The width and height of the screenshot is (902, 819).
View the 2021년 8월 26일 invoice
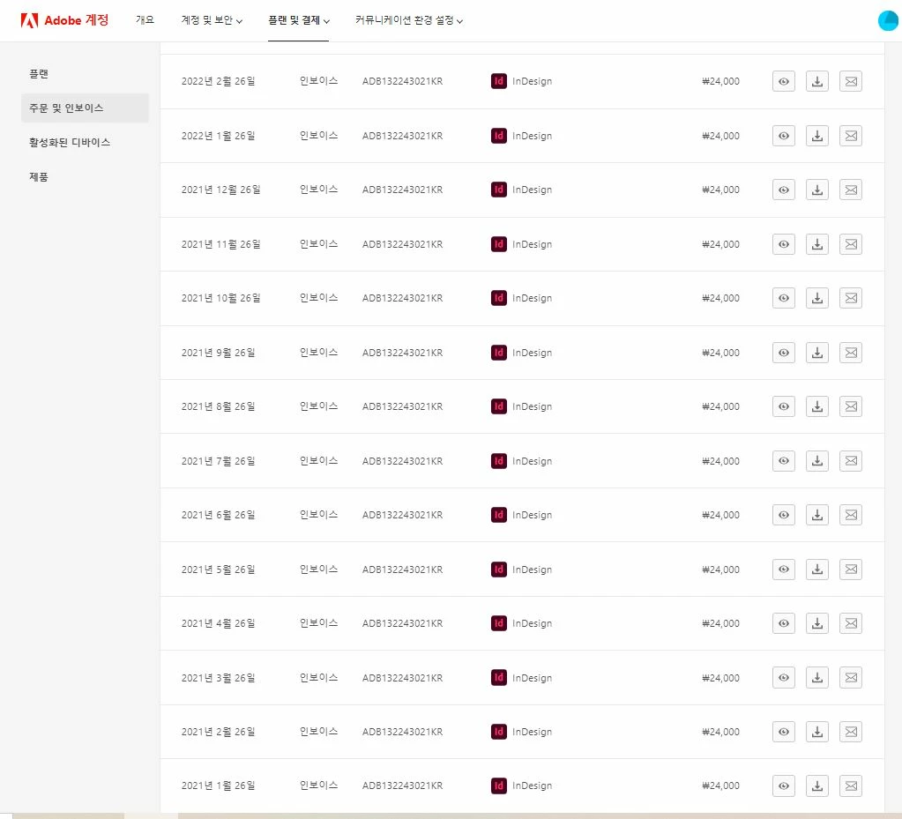(x=784, y=406)
